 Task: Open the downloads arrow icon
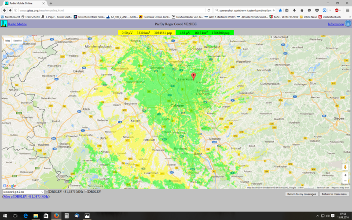coord(294,10)
